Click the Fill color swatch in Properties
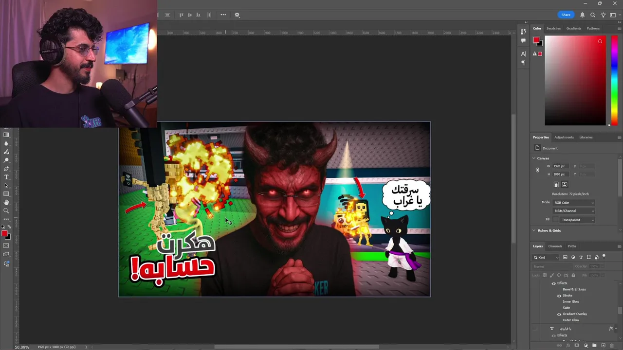The height and width of the screenshot is (350, 623). 555,220
